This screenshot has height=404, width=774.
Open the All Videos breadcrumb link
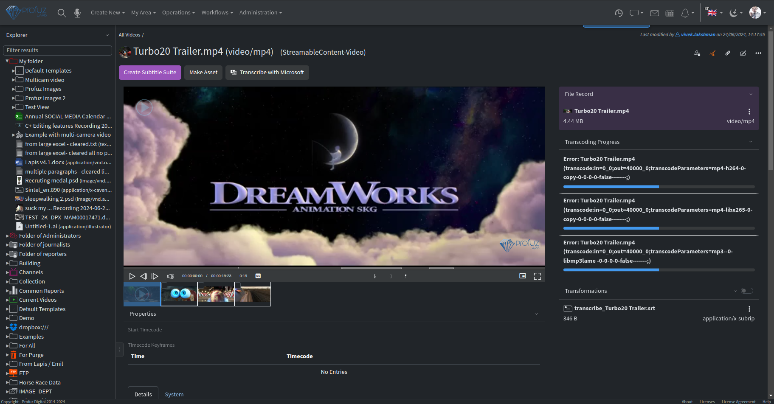point(129,35)
